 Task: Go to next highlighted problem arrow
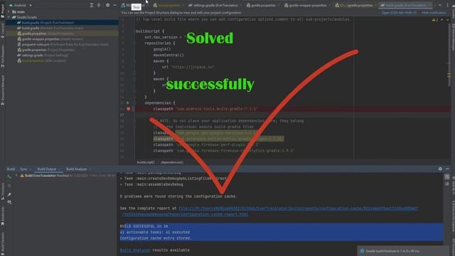click(447, 20)
